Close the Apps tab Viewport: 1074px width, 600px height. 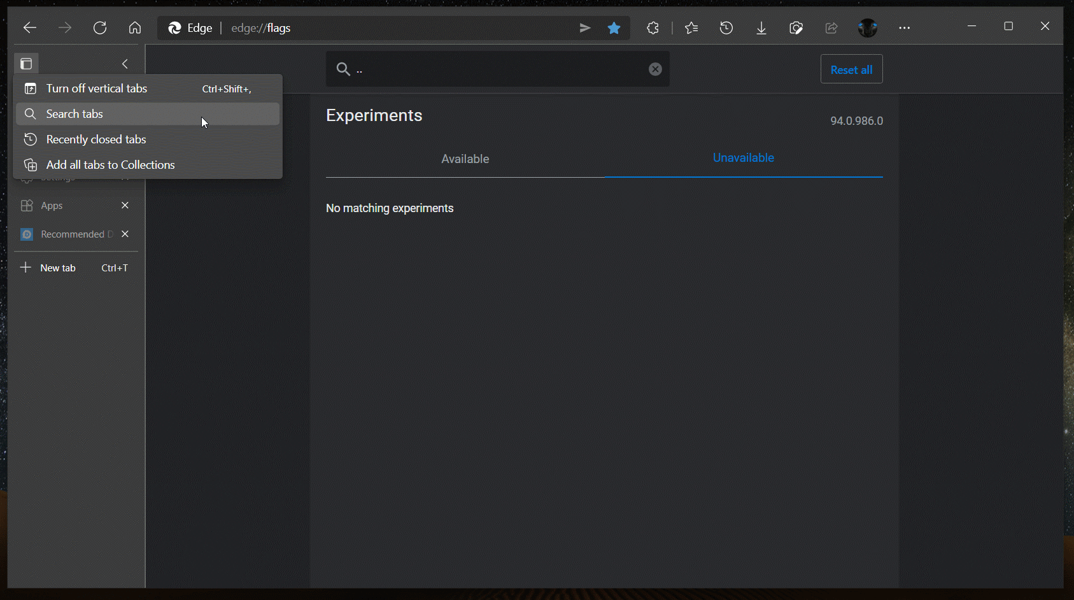point(125,205)
